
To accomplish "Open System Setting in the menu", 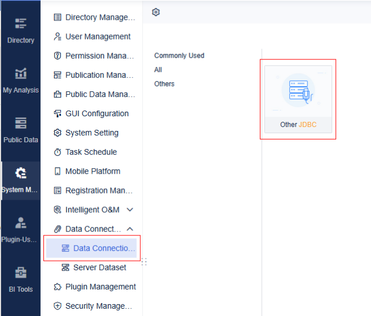I will click(91, 133).
